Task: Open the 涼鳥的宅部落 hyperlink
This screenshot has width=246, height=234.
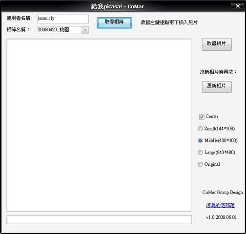Action: (220, 205)
